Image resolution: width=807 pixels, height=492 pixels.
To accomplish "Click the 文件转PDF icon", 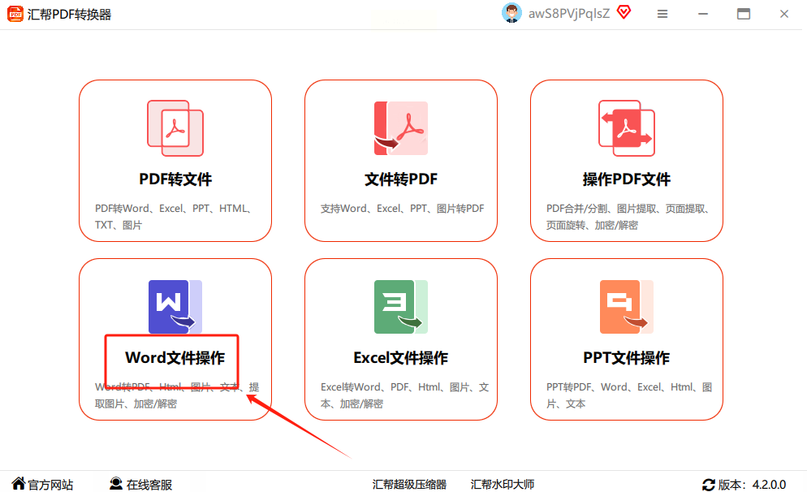I will [x=401, y=128].
